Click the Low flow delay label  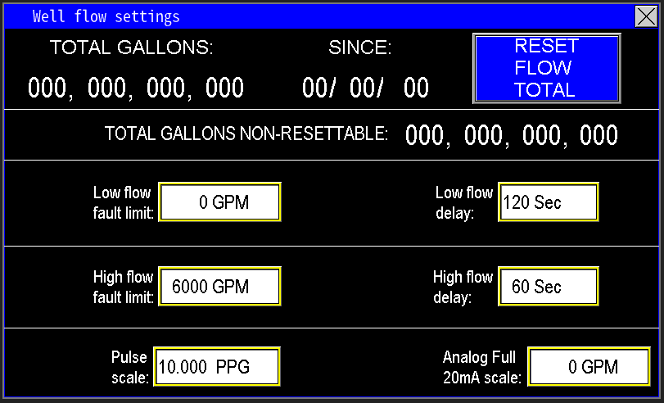[464, 202]
